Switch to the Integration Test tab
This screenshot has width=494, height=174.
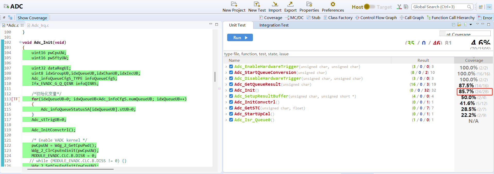[x=274, y=25]
